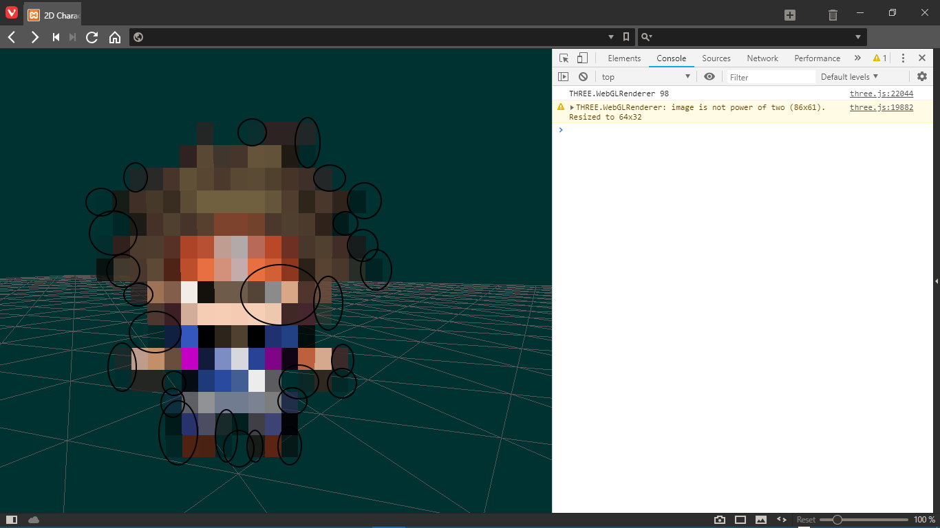The image size is (940, 528).
Task: Toggle the Vivaldi side panel
Action: [12, 520]
